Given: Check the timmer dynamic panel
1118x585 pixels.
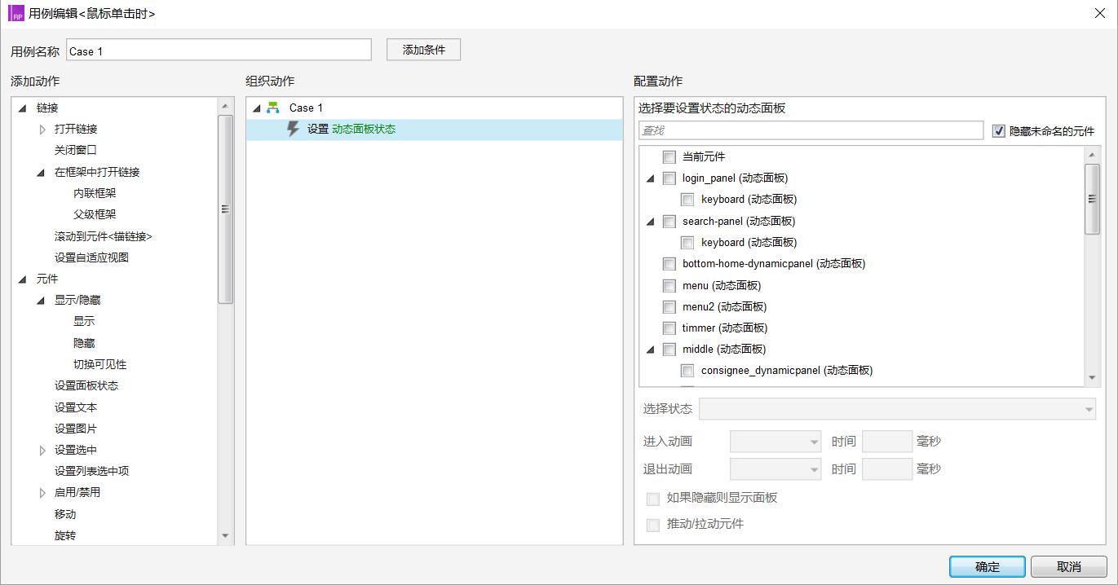Looking at the screenshot, I should pyautogui.click(x=669, y=328).
